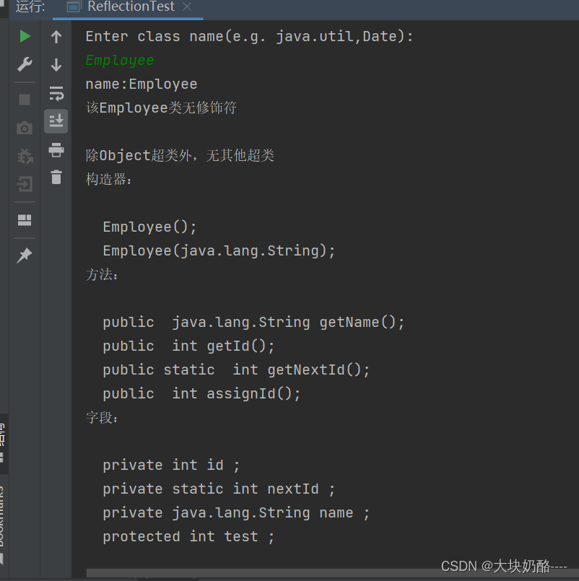Pin the Run tool window

click(x=25, y=253)
